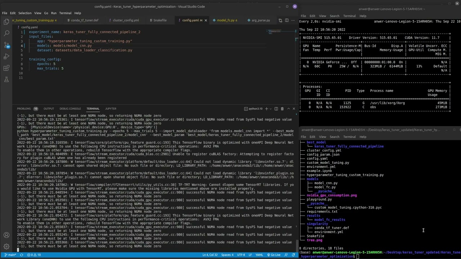Viewport: 461px width, 259px height.
Task: Select the TERMINAL panel tab
Action: (x=93, y=109)
